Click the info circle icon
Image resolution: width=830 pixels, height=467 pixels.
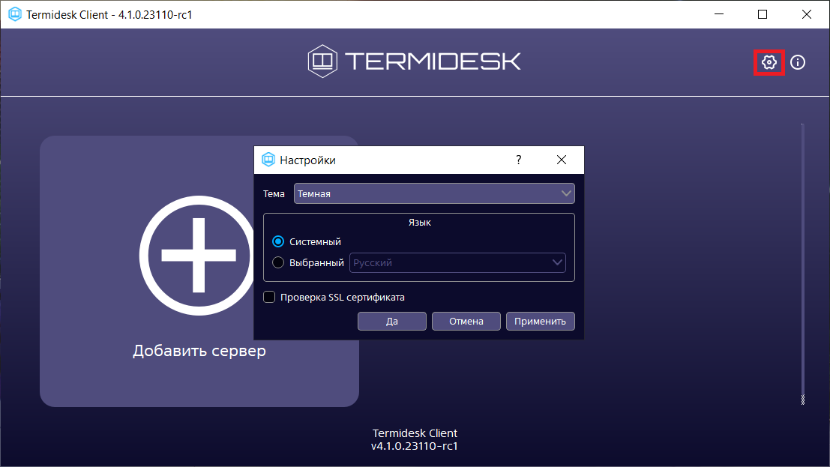pyautogui.click(x=798, y=62)
